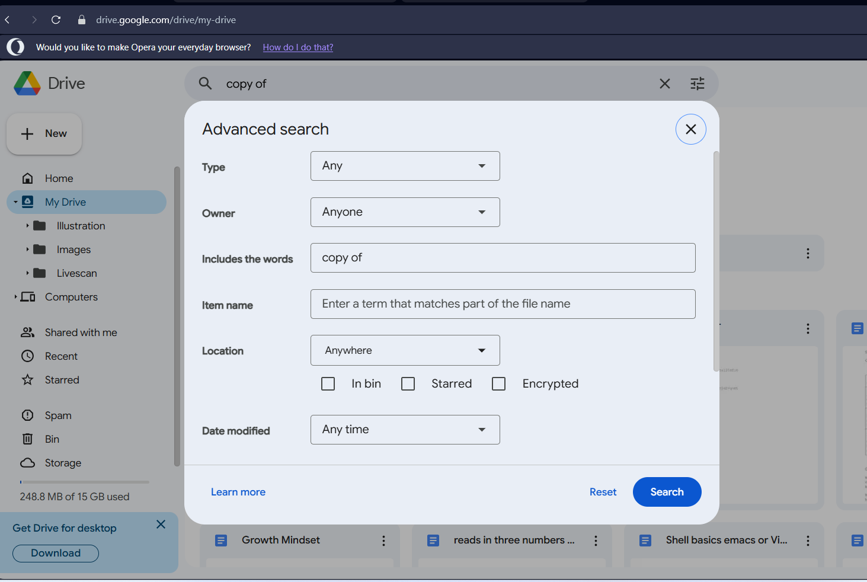Clear the search text with X icon

point(664,84)
